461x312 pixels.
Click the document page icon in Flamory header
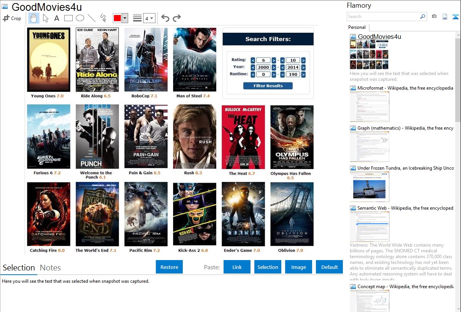(445, 17)
